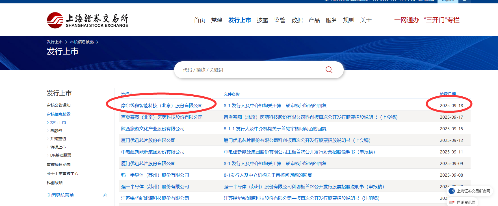The height and width of the screenshot is (206, 498).
Task: Open the 产品 nav menu
Action: (x=314, y=20)
